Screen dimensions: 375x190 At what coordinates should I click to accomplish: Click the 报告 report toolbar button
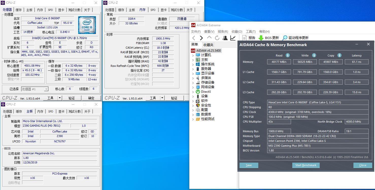[249, 38]
